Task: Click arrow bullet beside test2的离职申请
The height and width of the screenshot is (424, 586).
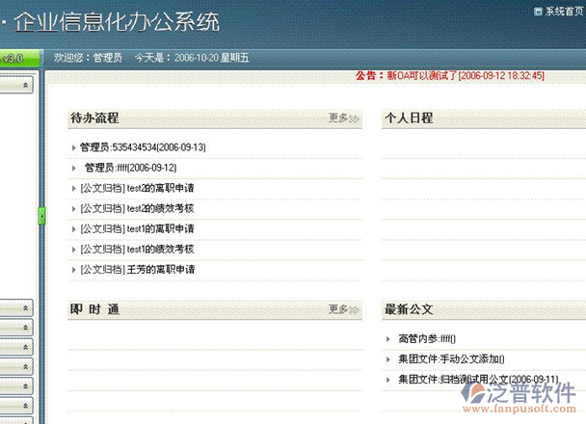Action: (x=73, y=188)
